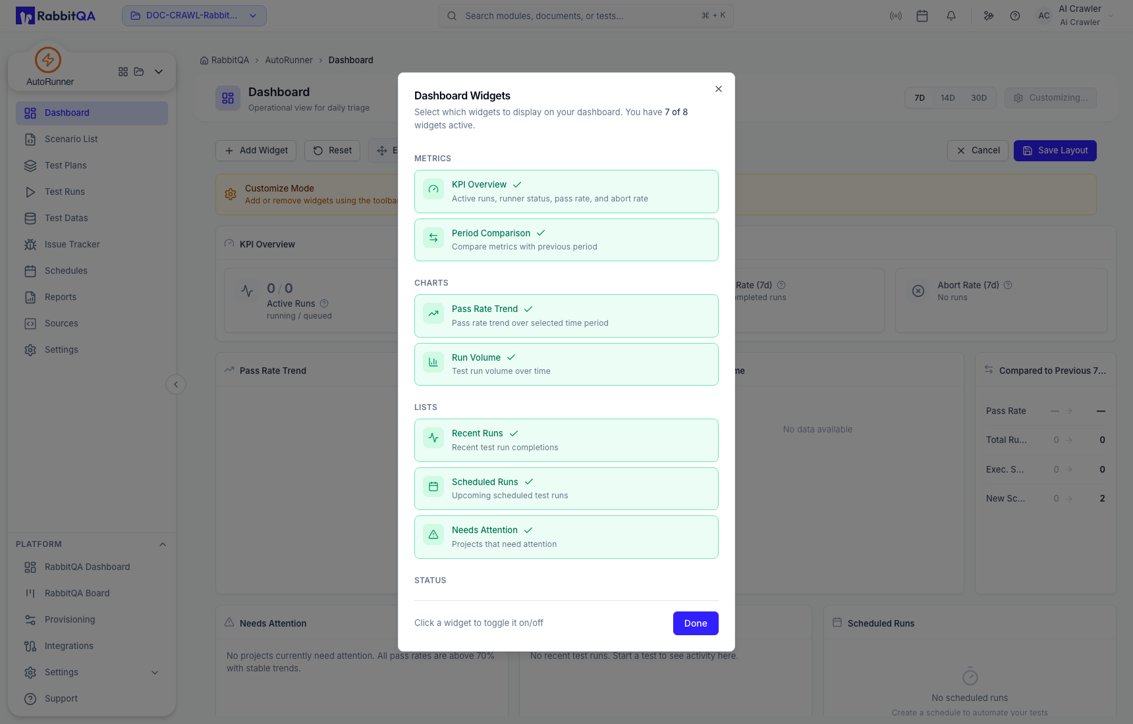Click the Active Runs info icon

324,304
